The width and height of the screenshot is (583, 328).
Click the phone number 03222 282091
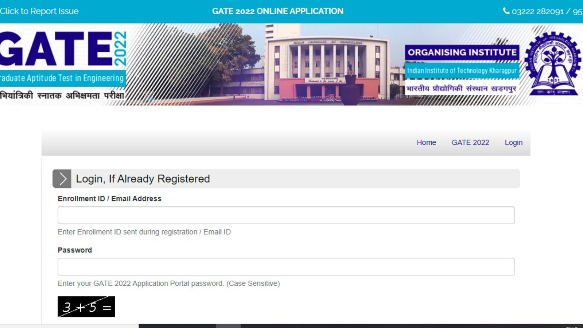pos(537,11)
